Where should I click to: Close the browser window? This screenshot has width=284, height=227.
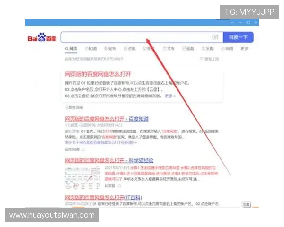coord(256,22)
